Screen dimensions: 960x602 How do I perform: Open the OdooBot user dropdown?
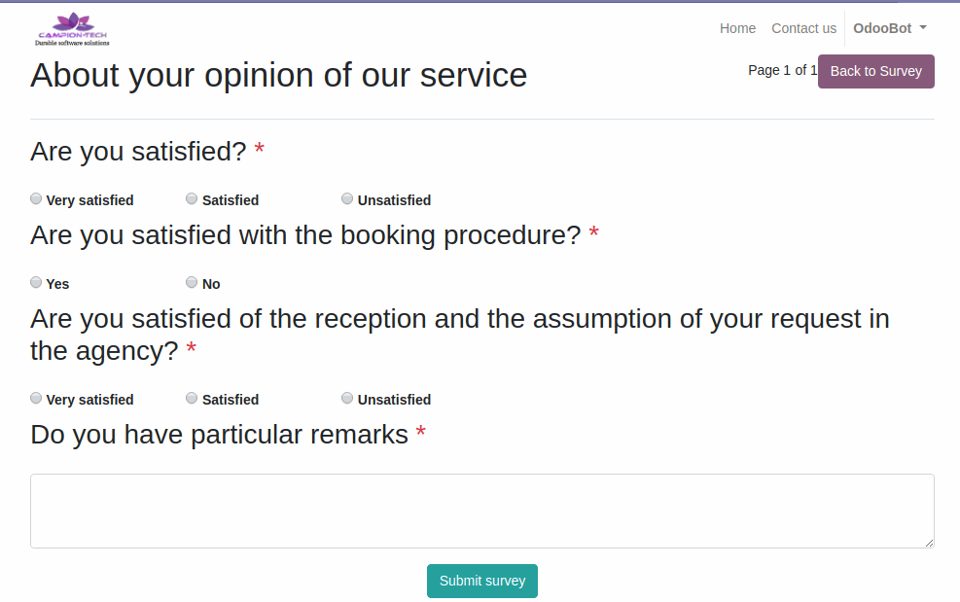click(890, 28)
